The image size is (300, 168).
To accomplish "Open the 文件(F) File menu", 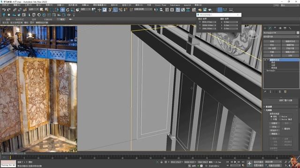I will point(5,5).
